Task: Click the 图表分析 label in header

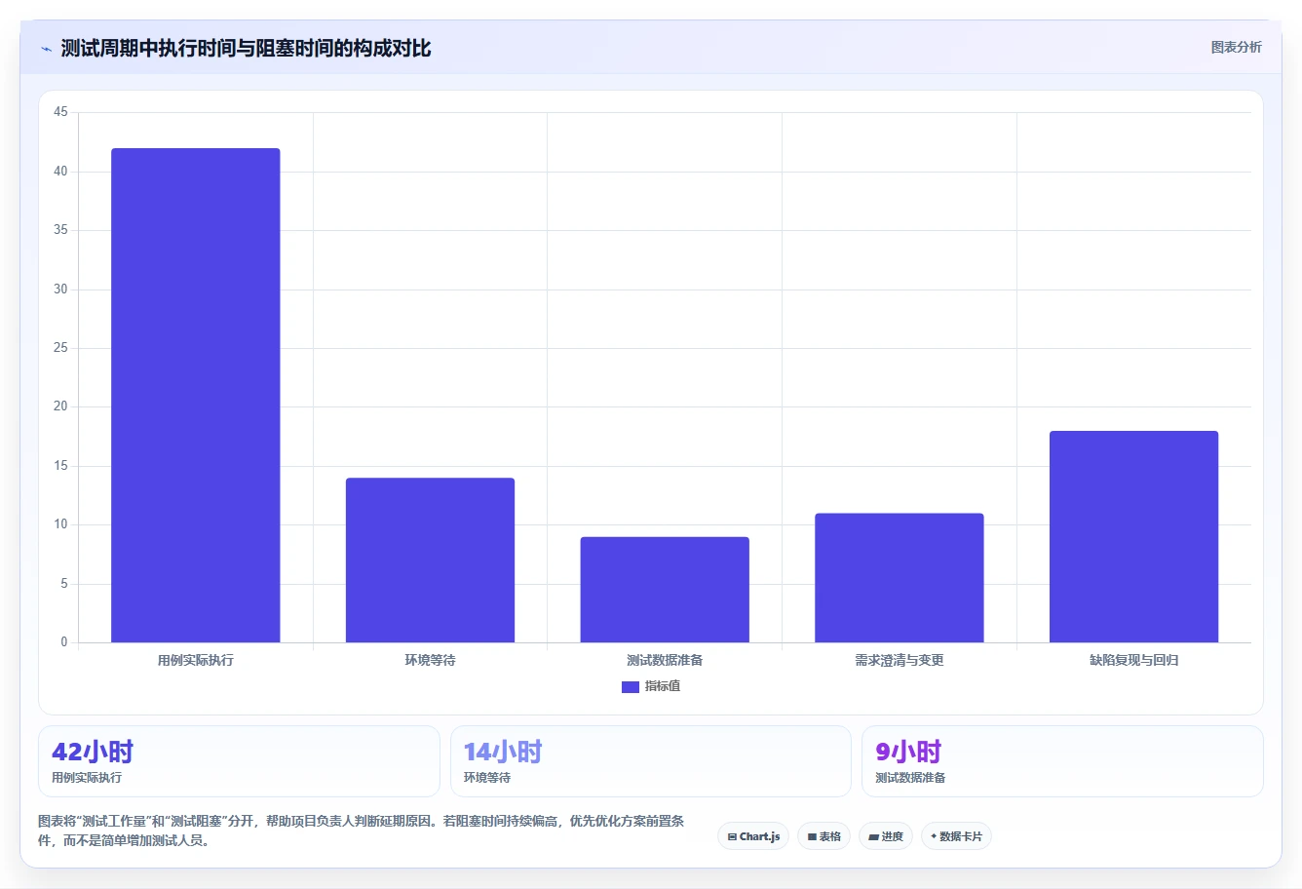Action: click(1236, 47)
